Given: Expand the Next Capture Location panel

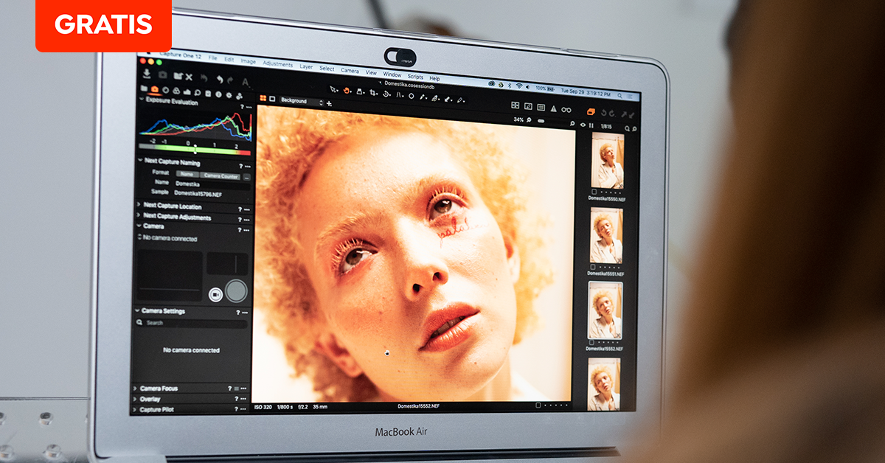Looking at the screenshot, I should (x=139, y=204).
